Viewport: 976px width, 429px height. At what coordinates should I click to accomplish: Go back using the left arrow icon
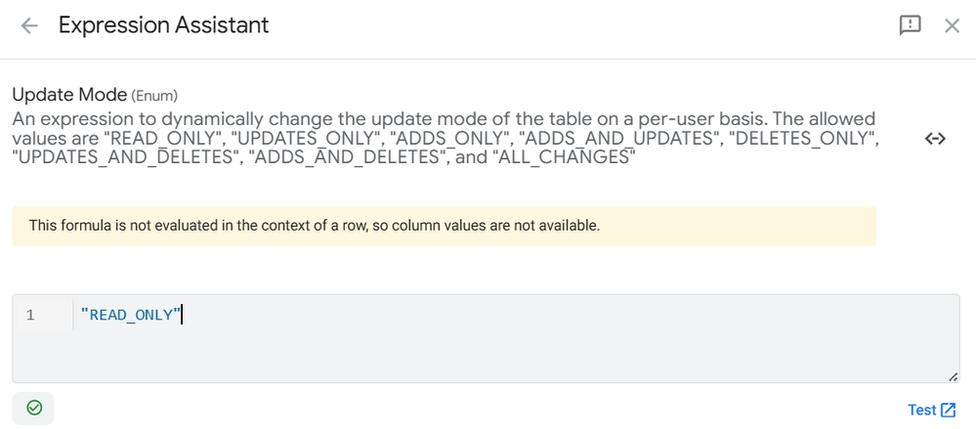29,25
